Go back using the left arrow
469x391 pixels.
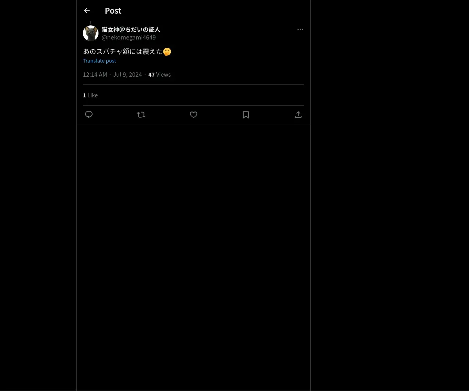point(87,11)
